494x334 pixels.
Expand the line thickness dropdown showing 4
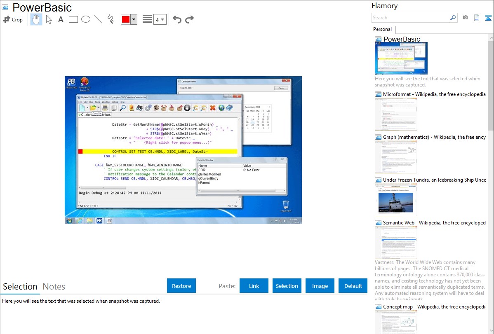(160, 19)
